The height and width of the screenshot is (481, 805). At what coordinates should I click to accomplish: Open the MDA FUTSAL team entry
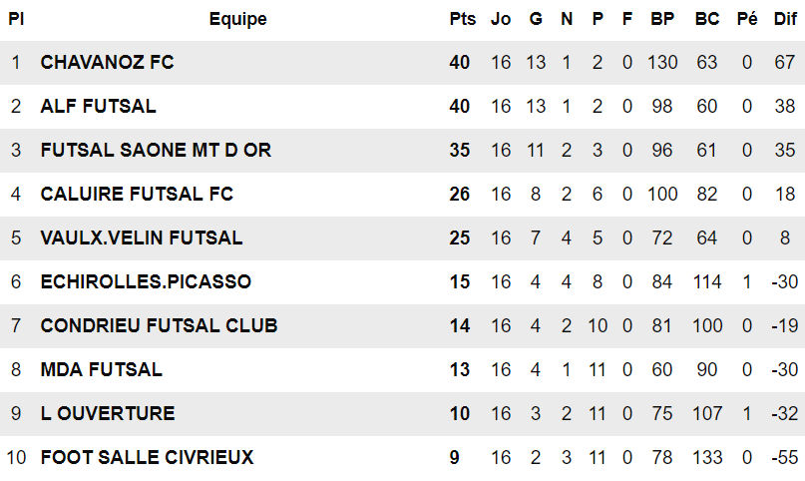point(101,369)
